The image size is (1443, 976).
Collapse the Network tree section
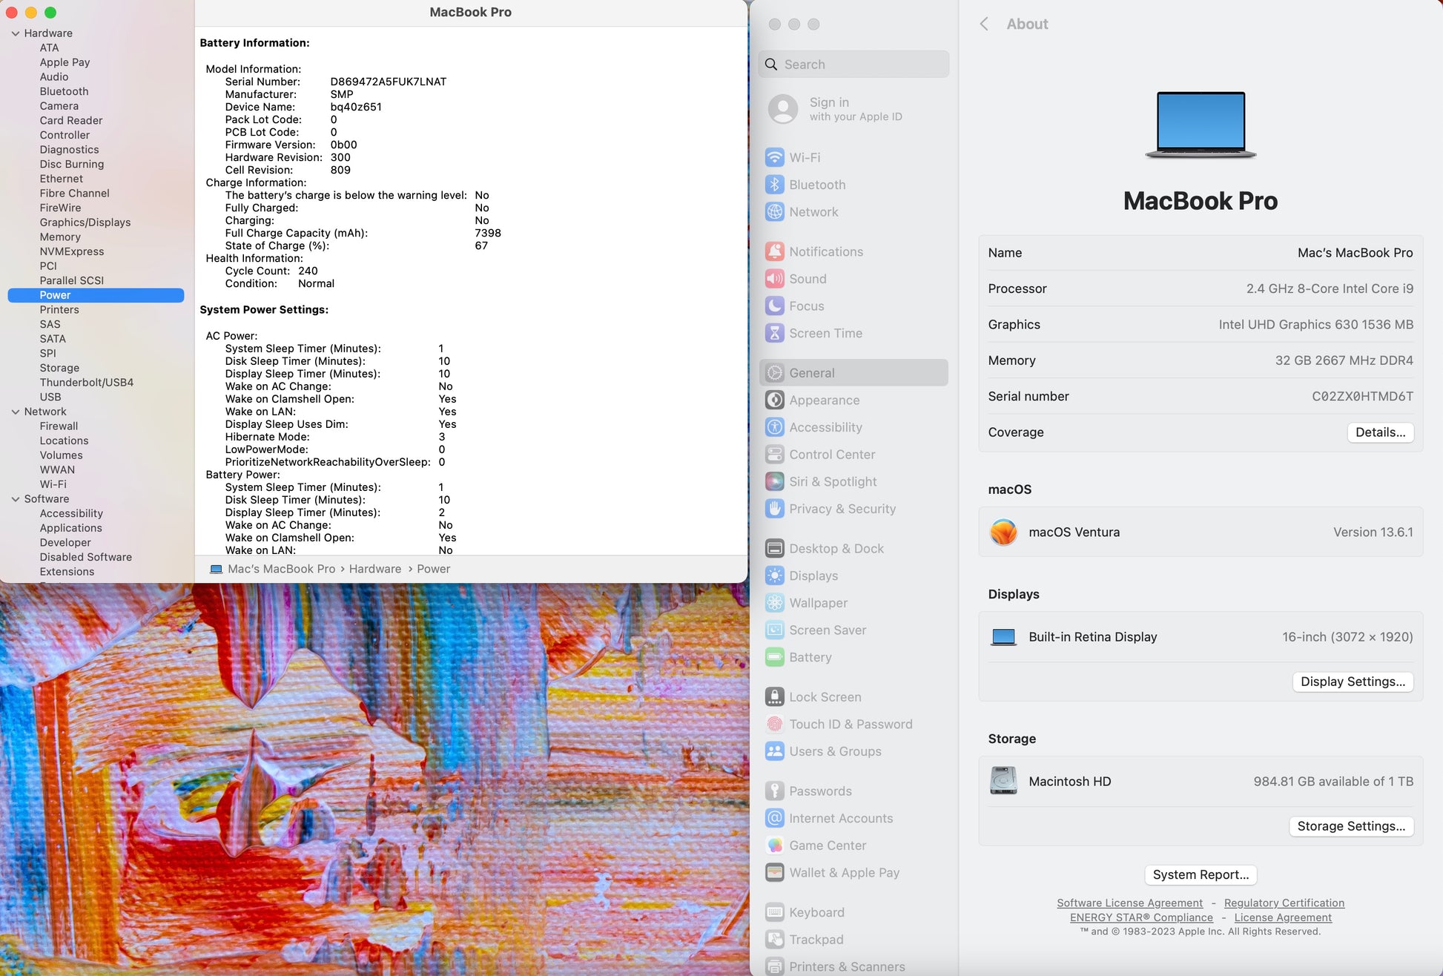(x=15, y=412)
